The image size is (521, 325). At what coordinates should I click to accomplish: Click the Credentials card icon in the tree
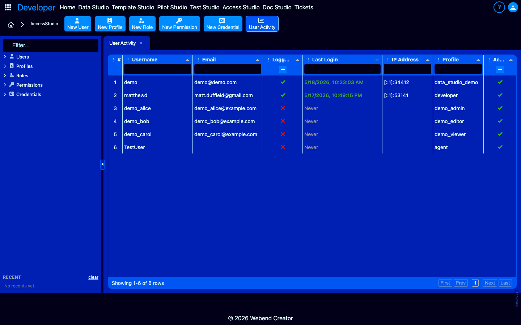(12, 94)
